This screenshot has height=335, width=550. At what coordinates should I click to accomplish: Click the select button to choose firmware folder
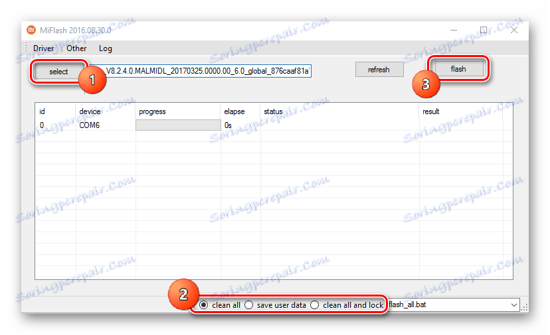tap(58, 72)
